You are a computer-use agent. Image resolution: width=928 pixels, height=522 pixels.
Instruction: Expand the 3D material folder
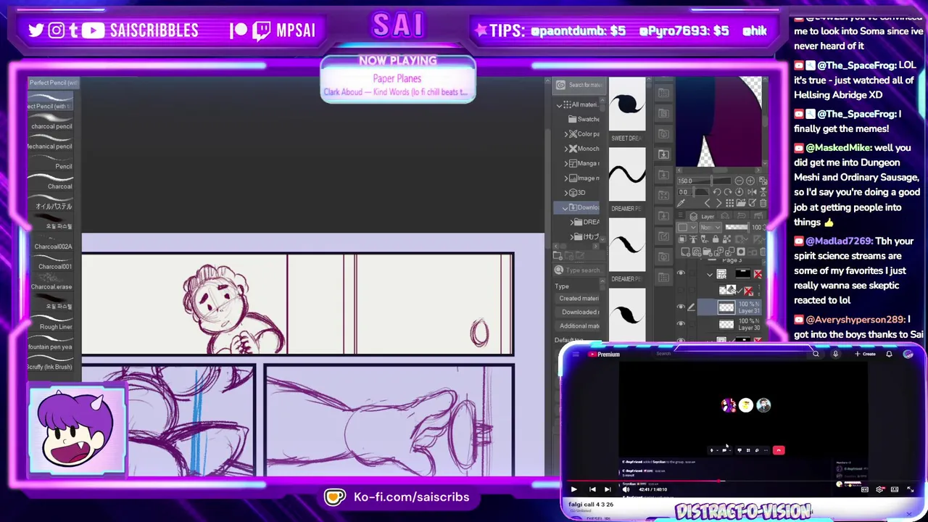pos(566,193)
